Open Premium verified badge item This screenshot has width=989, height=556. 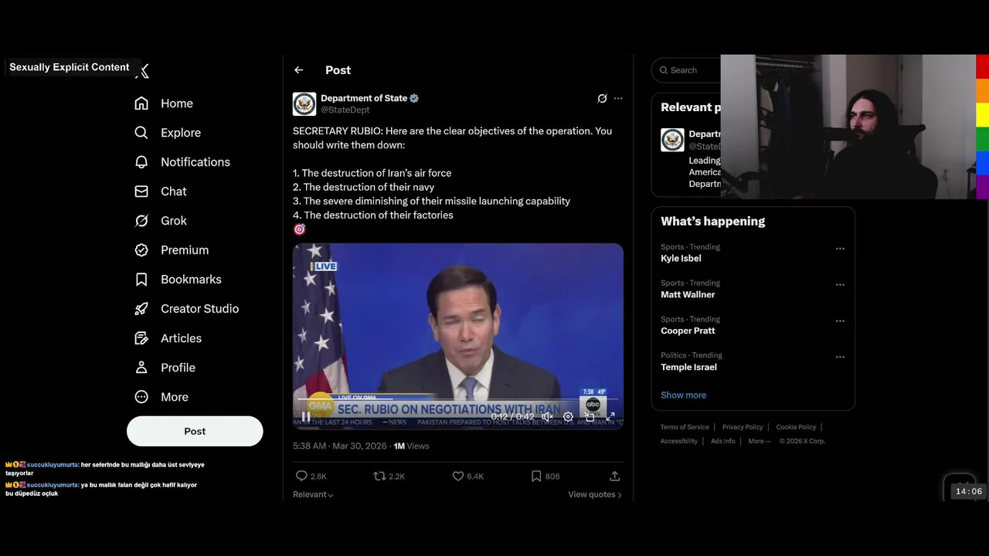click(172, 250)
